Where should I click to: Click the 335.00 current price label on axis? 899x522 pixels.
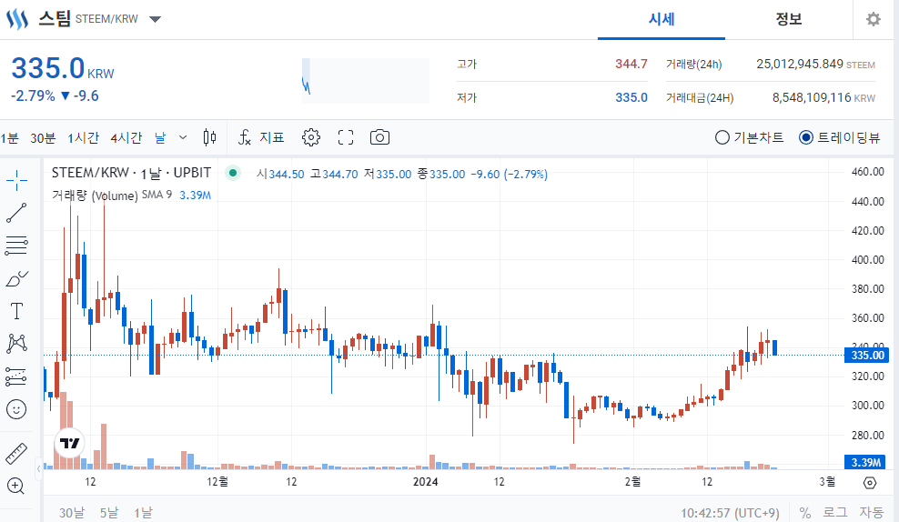[x=867, y=356]
